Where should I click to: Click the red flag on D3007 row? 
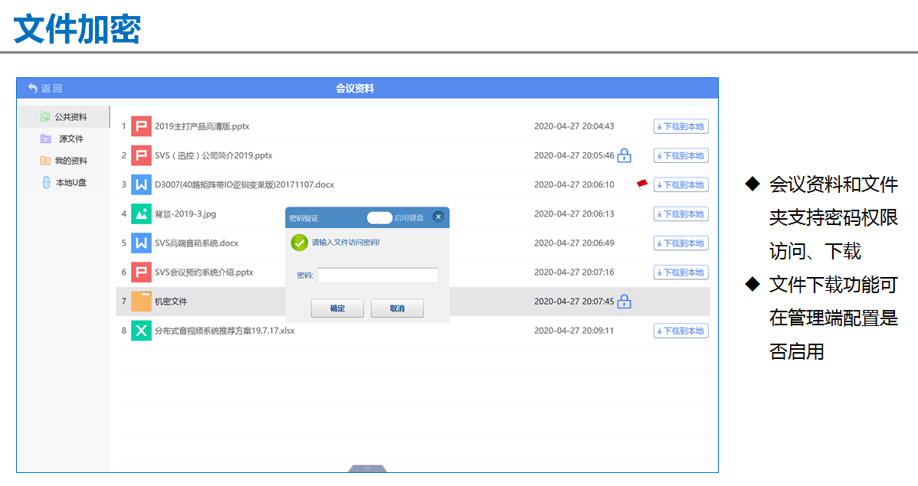[x=642, y=184]
